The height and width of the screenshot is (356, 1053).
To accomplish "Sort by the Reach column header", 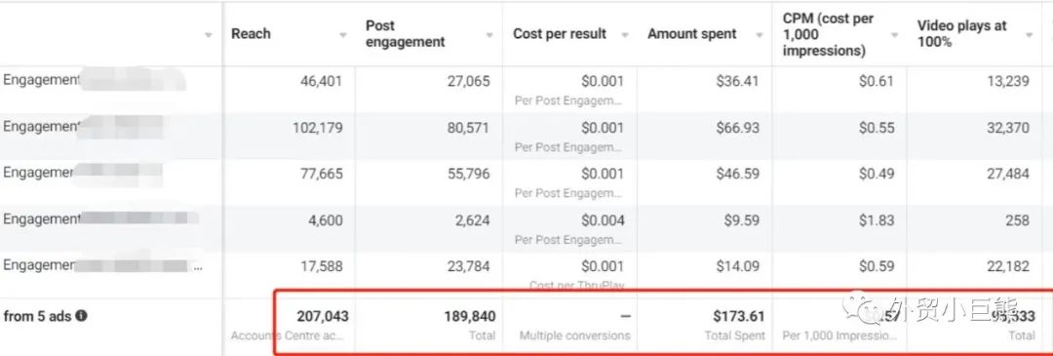I will pyautogui.click(x=252, y=34).
